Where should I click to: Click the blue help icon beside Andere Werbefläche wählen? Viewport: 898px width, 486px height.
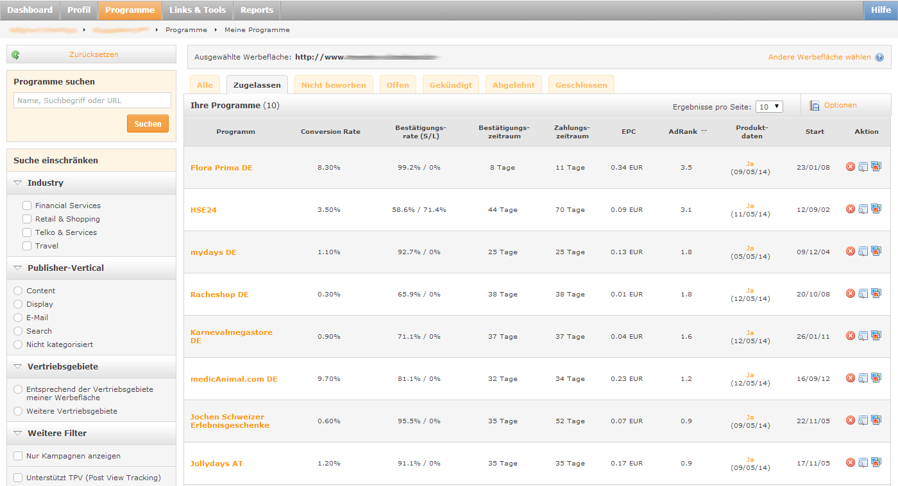(879, 57)
